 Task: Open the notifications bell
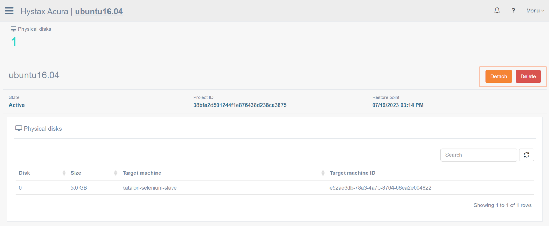coord(497,11)
